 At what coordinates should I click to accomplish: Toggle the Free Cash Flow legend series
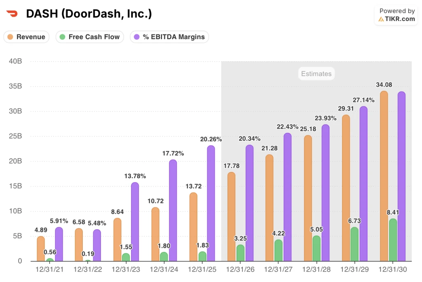point(89,37)
